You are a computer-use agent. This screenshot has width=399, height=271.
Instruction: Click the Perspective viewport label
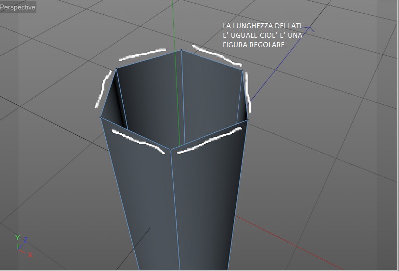point(18,7)
